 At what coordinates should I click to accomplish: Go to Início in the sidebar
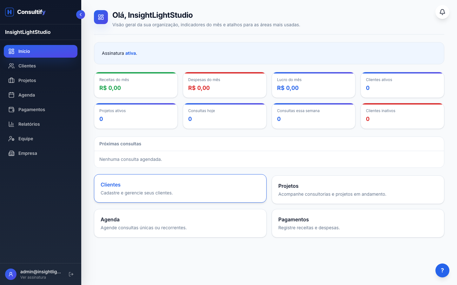pos(41,51)
